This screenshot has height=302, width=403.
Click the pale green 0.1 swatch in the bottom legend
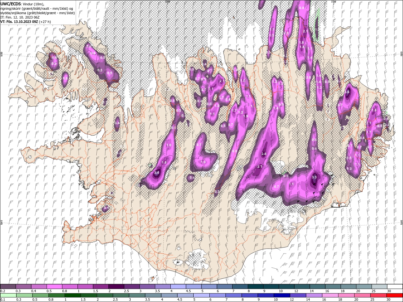pyautogui.click(x=8, y=295)
